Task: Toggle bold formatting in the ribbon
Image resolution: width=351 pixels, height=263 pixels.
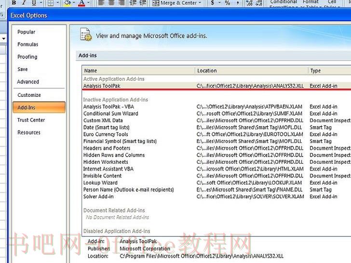Action: coord(14,3)
